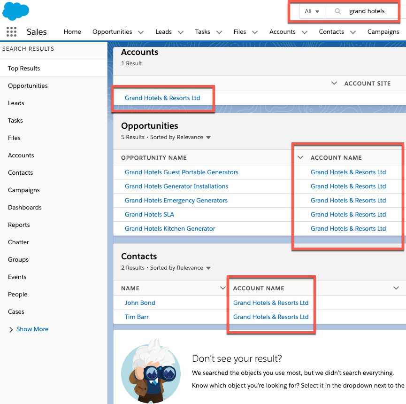Expand the Opportunities tab dropdown arrow
406x404 pixels.
[x=141, y=32]
